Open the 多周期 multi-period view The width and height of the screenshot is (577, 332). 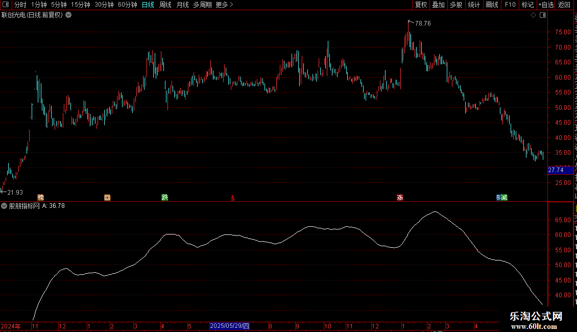(x=202, y=5)
